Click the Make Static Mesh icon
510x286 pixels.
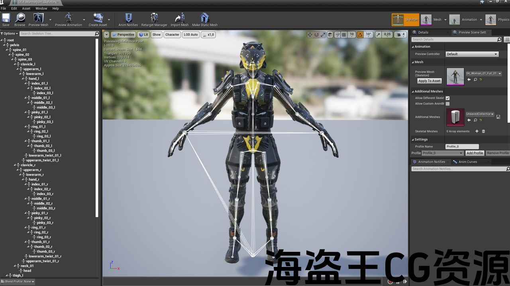click(x=205, y=19)
